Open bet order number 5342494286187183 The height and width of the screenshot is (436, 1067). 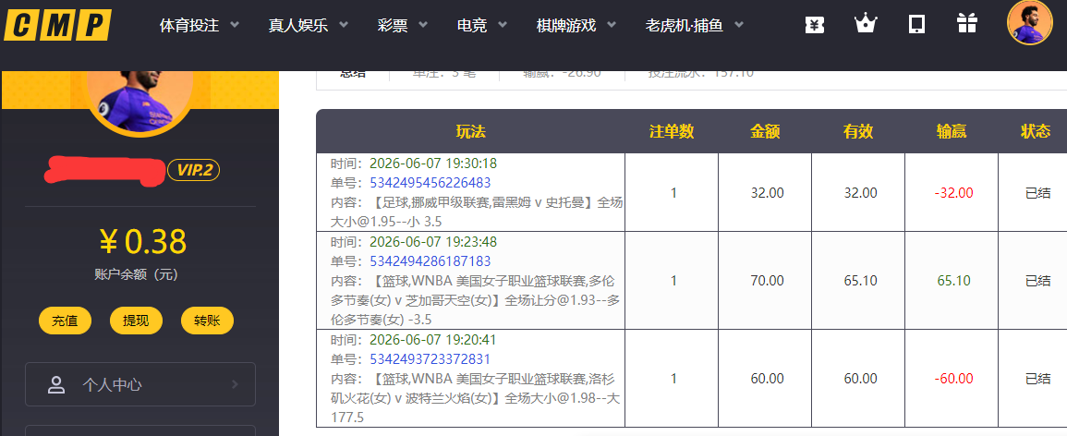click(430, 261)
